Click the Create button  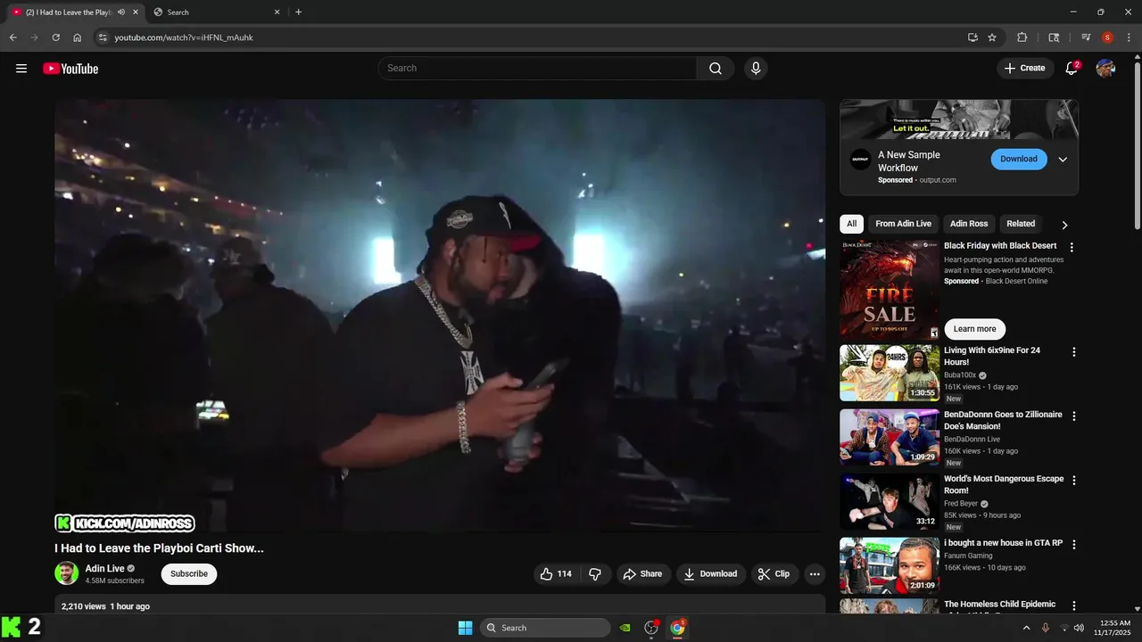pyautogui.click(x=1025, y=69)
